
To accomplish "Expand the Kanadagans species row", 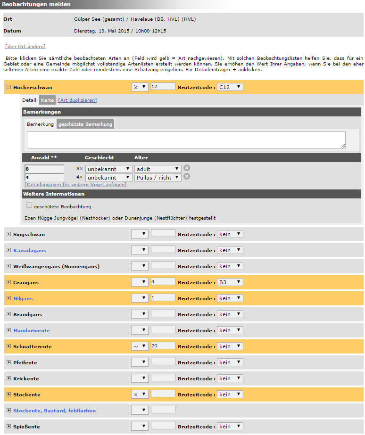I will [x=8, y=250].
